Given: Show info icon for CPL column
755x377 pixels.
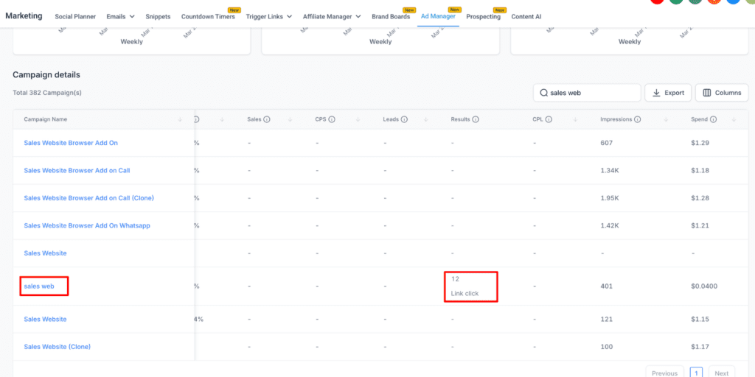Looking at the screenshot, I should 549,119.
